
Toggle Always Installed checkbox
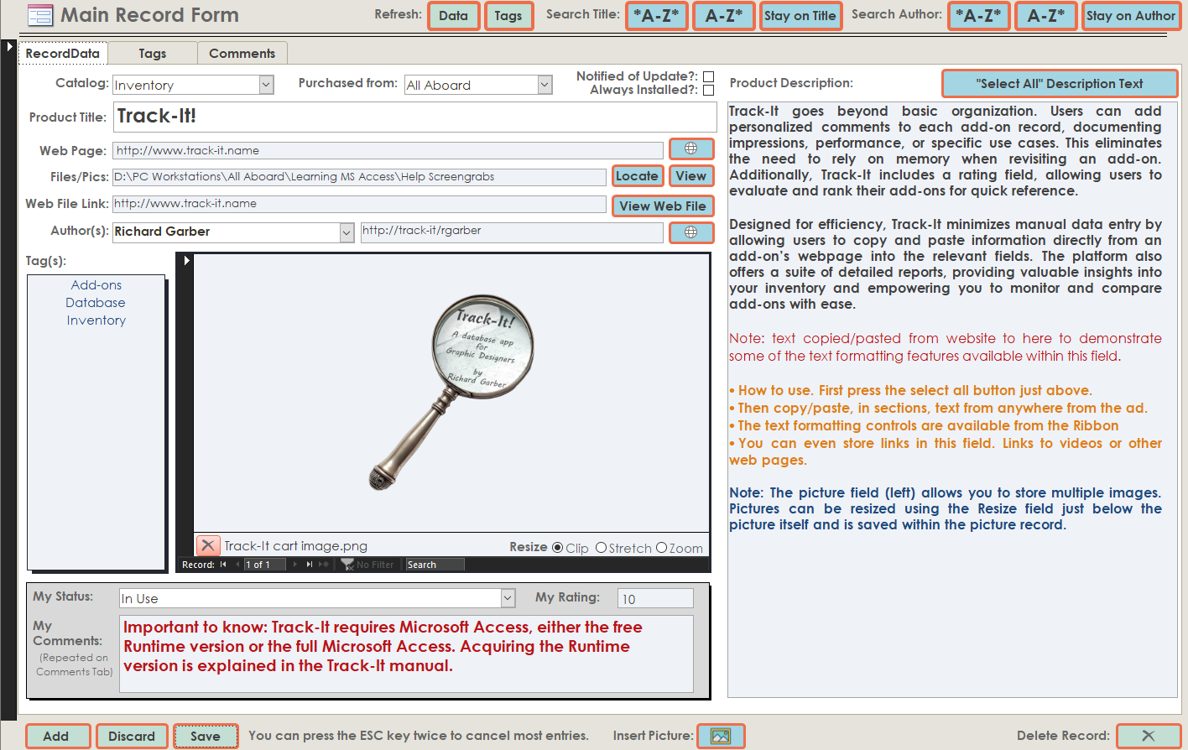click(708, 90)
